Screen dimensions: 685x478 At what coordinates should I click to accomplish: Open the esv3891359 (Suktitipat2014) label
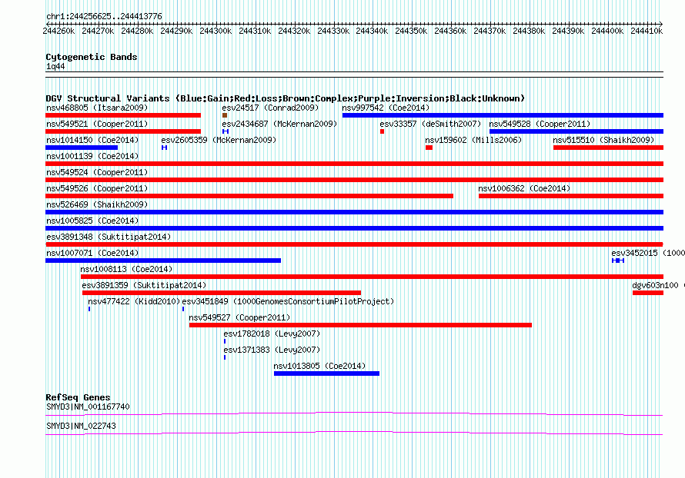(144, 285)
